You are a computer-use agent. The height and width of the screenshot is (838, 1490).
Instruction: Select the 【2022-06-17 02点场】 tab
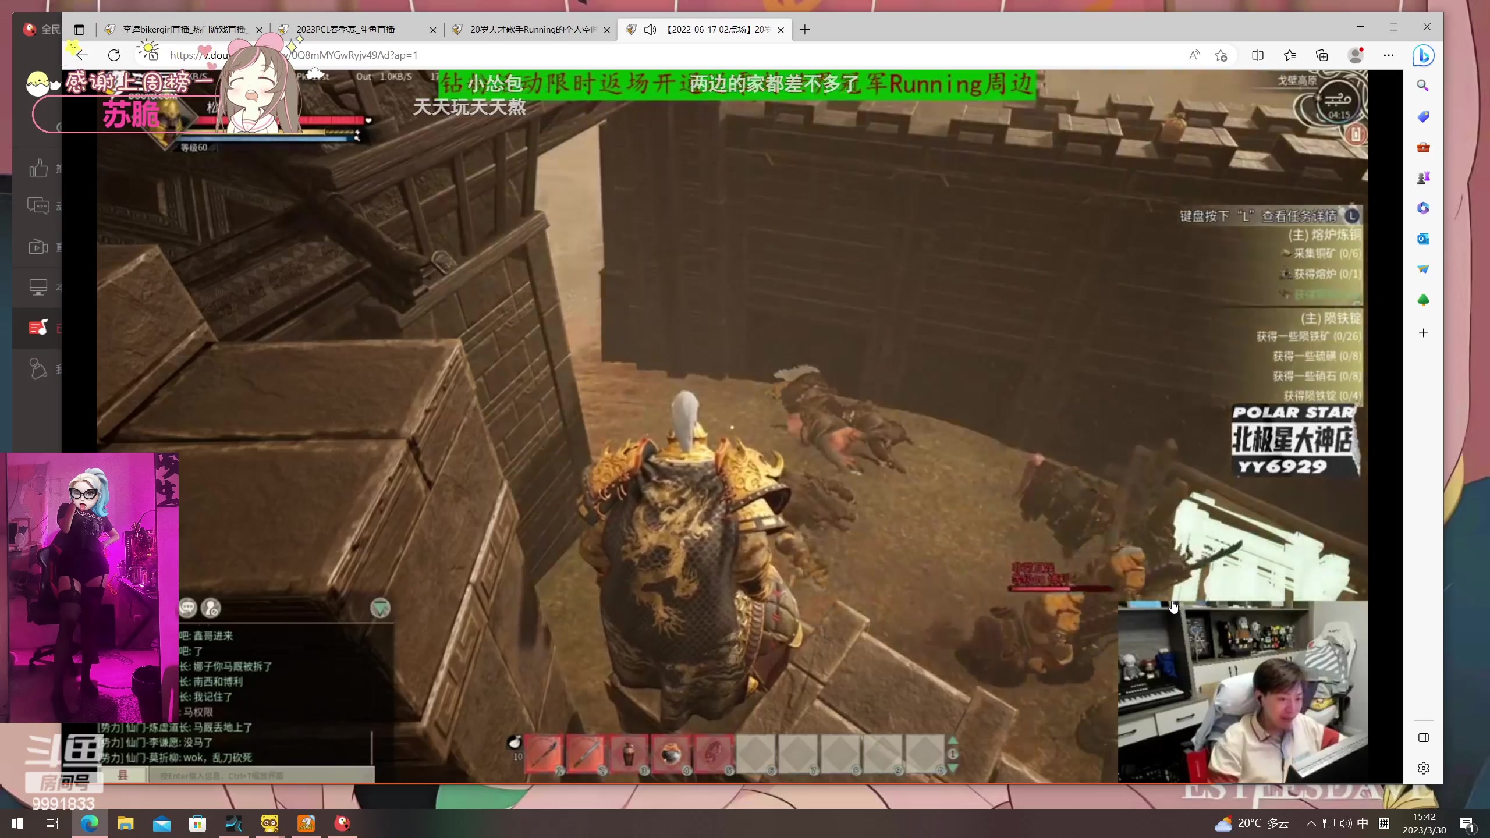704,30
